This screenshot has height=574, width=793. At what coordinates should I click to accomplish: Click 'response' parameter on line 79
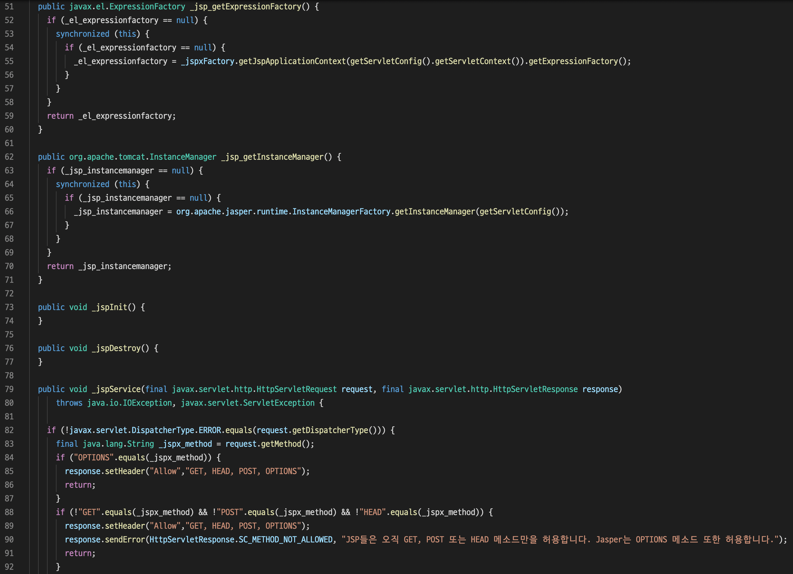[x=600, y=389]
